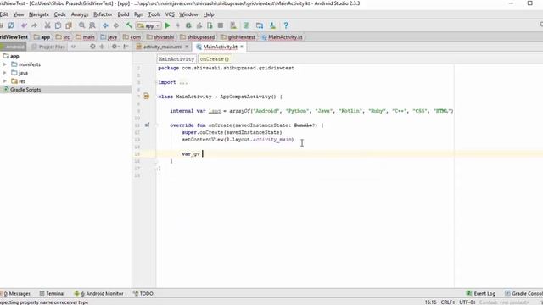
Task: Expand the java folder node
Action: pyautogui.click(x=5, y=73)
